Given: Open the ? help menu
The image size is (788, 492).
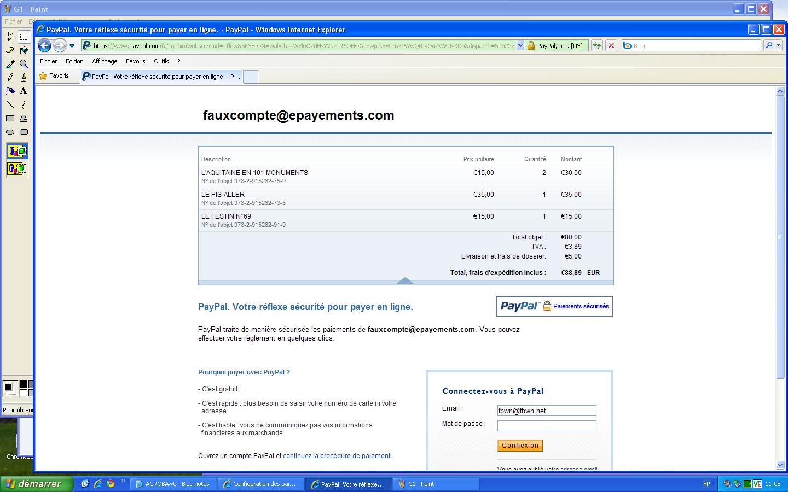Looking at the screenshot, I should click(178, 61).
